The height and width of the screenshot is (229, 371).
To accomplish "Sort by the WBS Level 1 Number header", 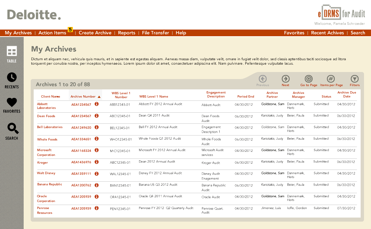I will 121,95.
